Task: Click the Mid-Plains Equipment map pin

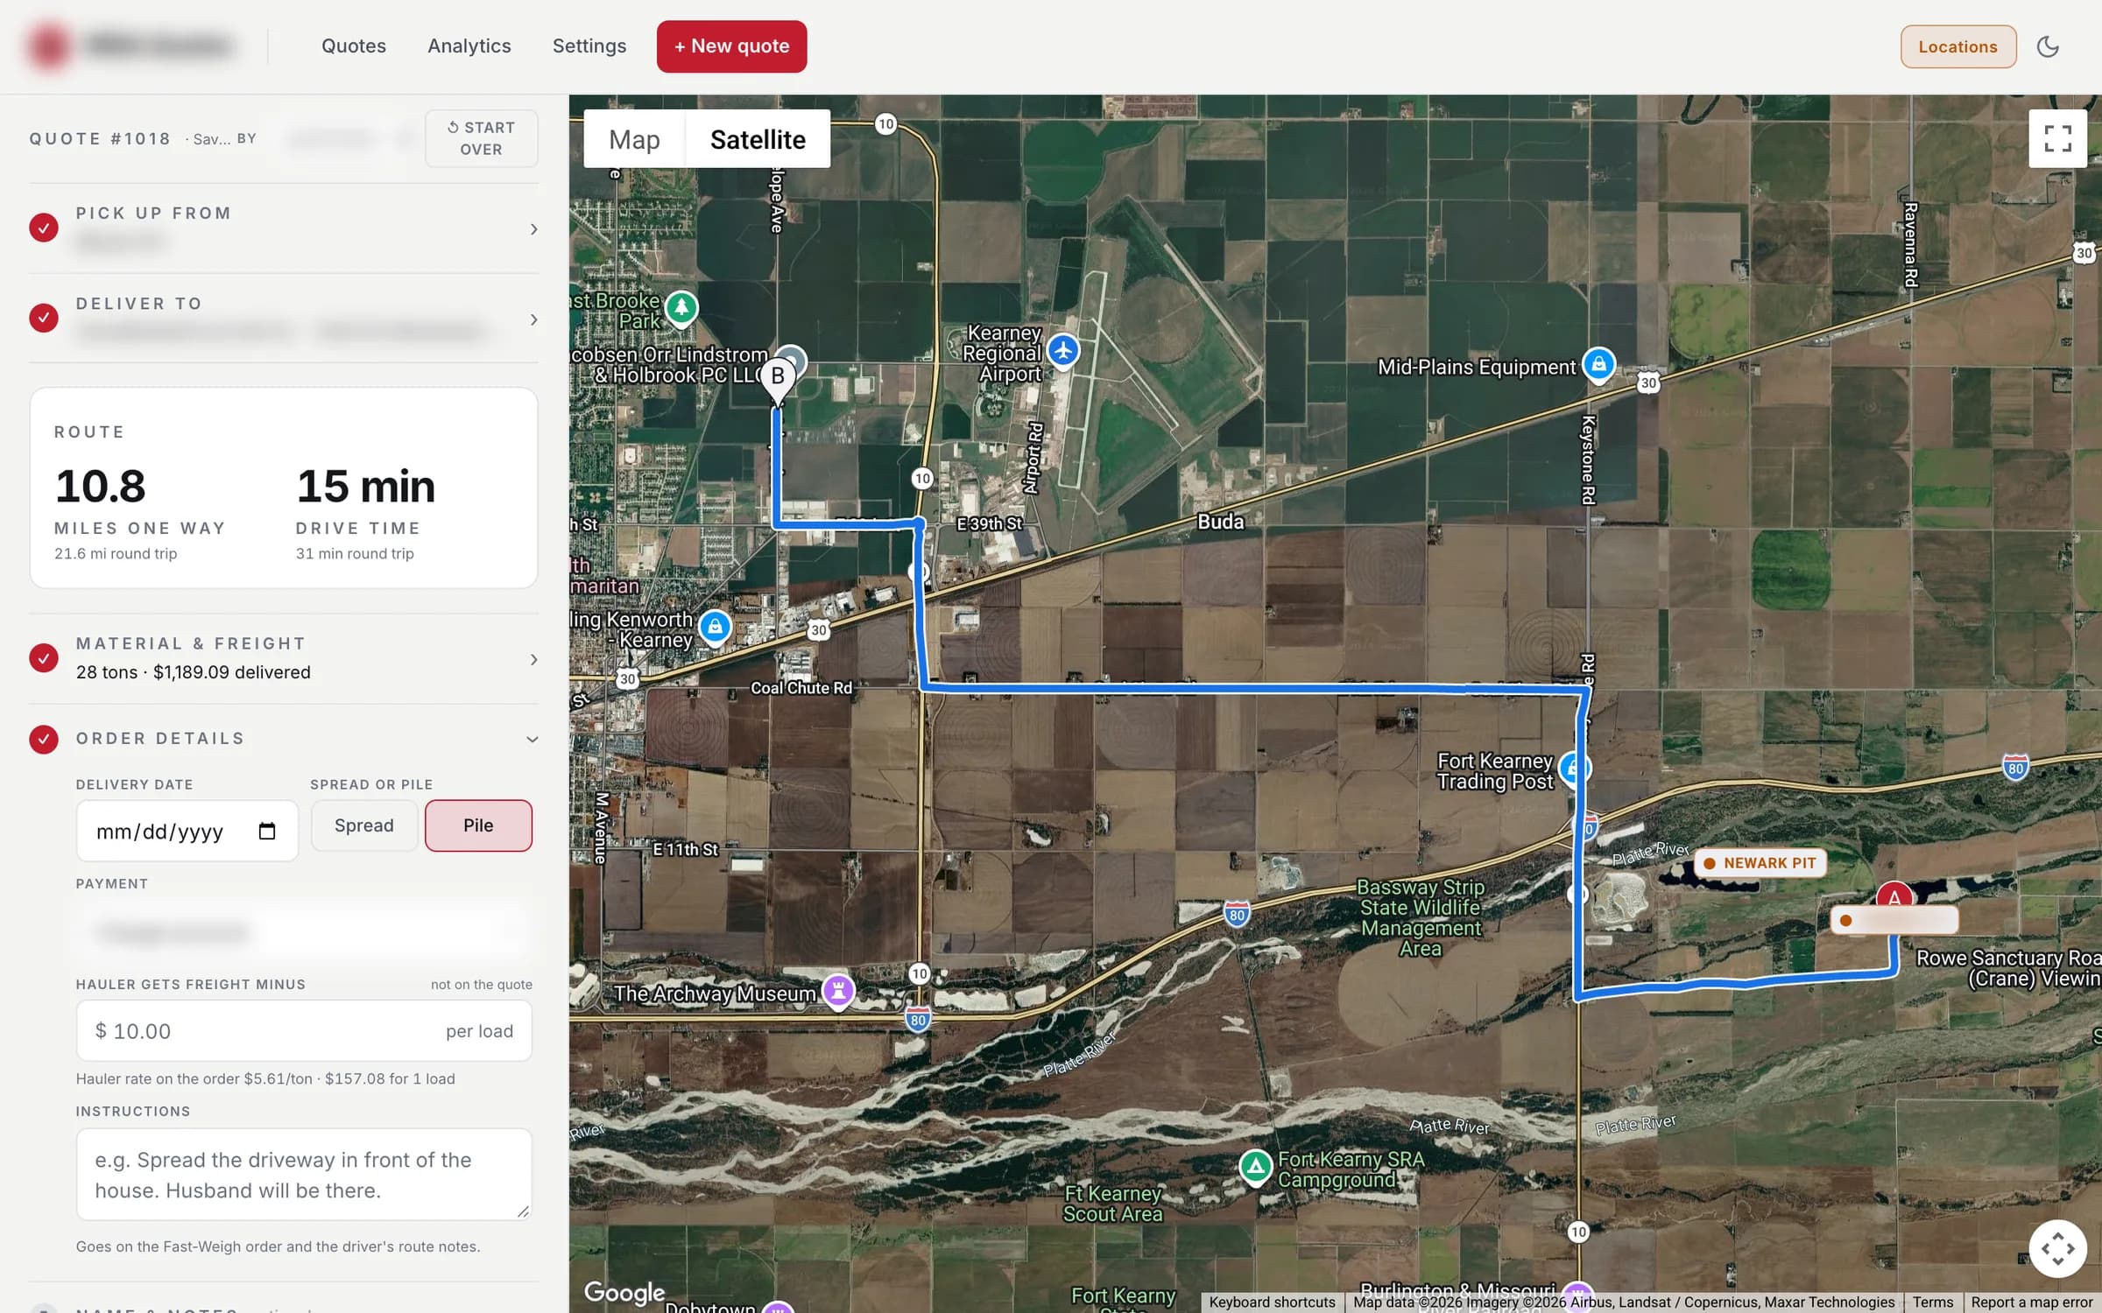Action: 1598,365
